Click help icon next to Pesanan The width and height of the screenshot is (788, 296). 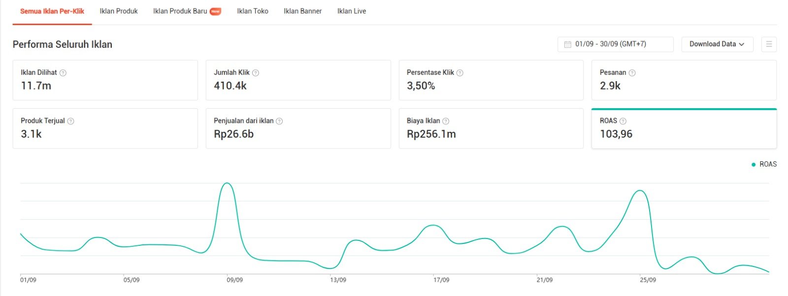pyautogui.click(x=632, y=73)
